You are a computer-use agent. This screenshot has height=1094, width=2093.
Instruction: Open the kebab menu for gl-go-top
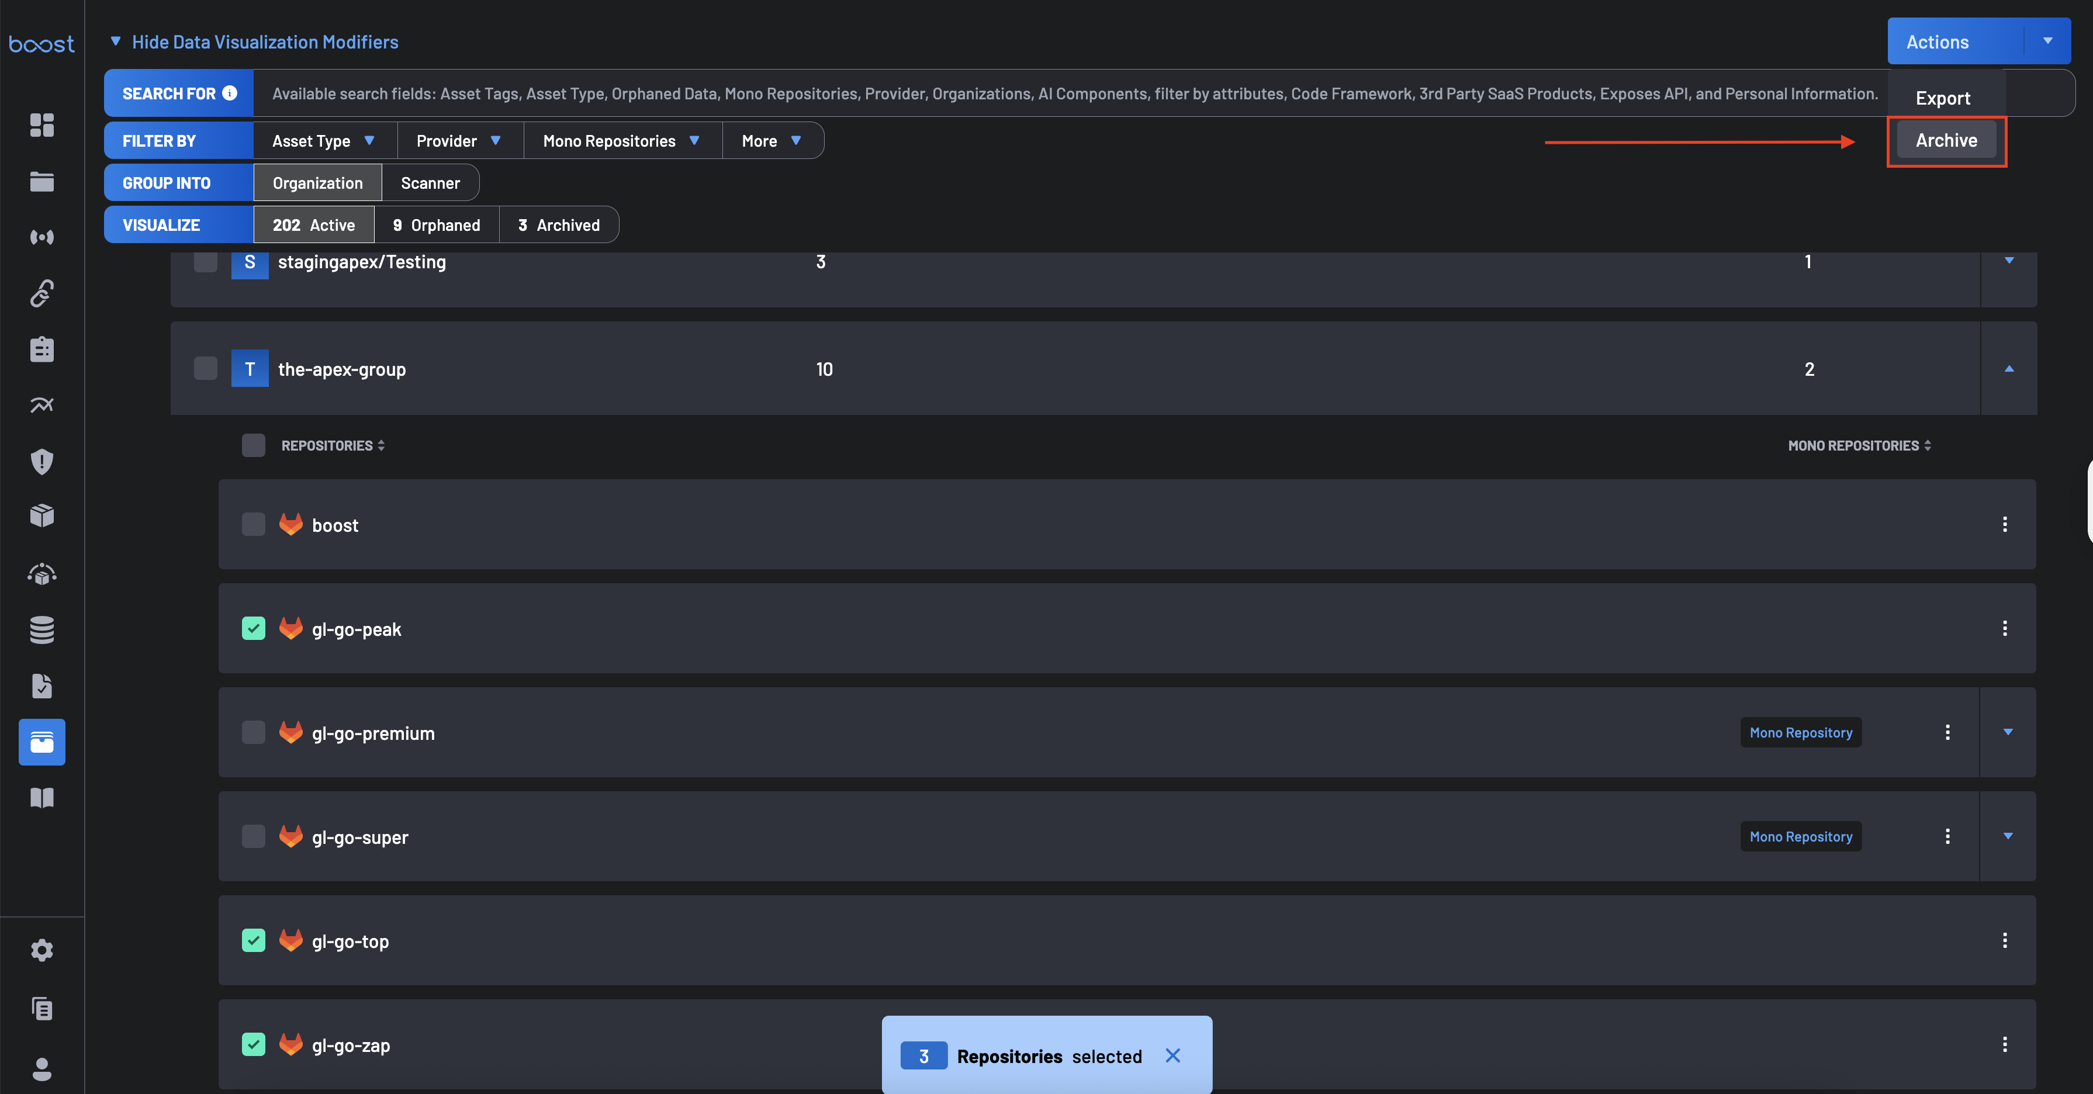2004,940
